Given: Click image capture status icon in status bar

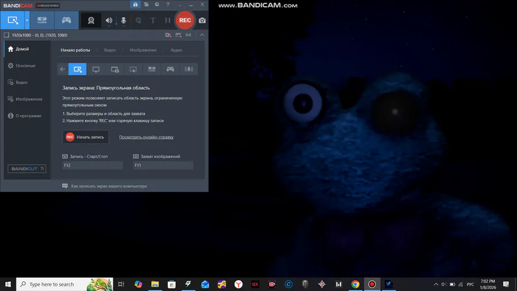Looking at the screenshot, I should pyautogui.click(x=179, y=35).
